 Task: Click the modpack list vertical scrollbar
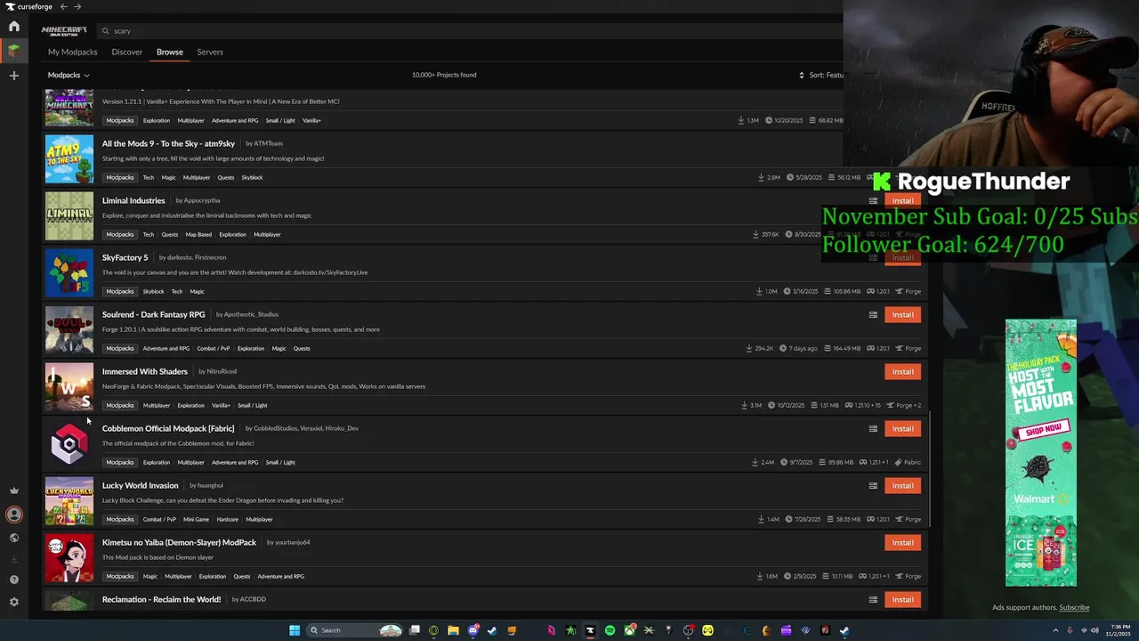[x=929, y=469]
